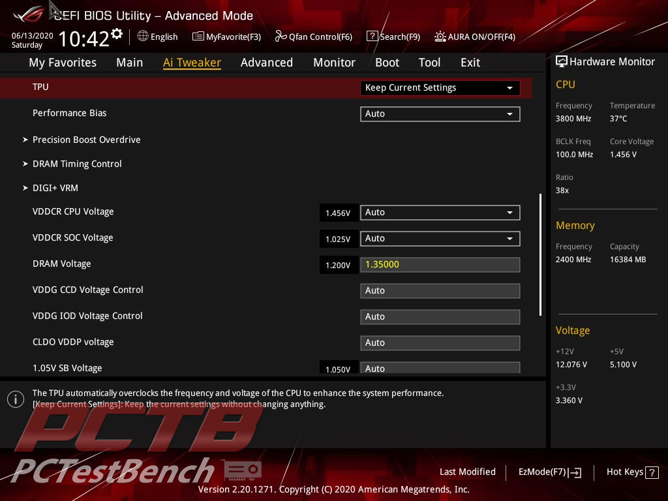Click the 10:42 clock display
Image resolution: width=668 pixels, height=501 pixels.
tap(84, 38)
